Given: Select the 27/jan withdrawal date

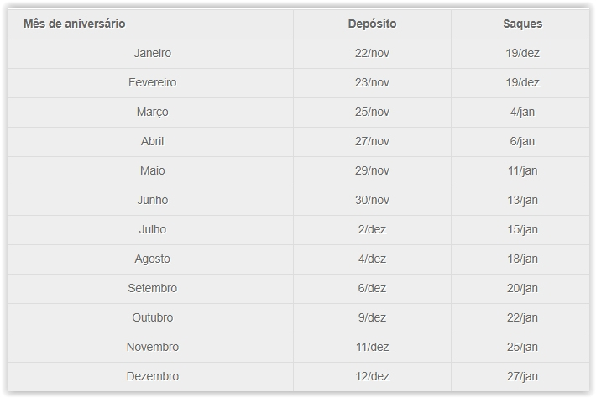Looking at the screenshot, I should (x=523, y=376).
